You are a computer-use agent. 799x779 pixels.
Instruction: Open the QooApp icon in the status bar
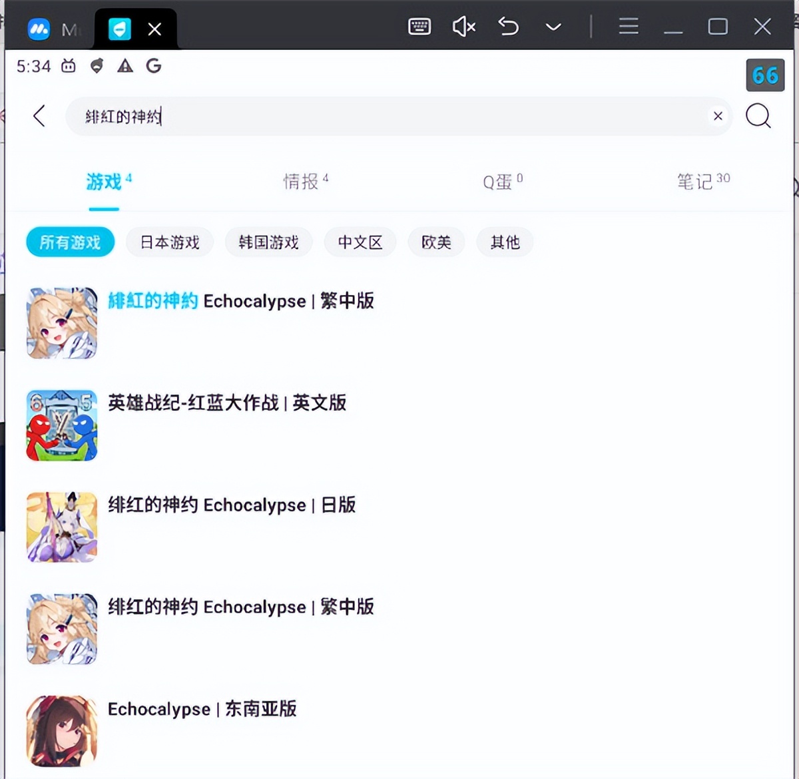[x=97, y=66]
